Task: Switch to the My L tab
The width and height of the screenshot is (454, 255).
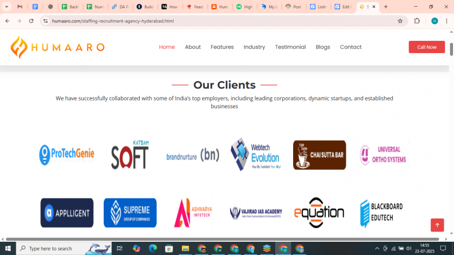Action: [270, 6]
